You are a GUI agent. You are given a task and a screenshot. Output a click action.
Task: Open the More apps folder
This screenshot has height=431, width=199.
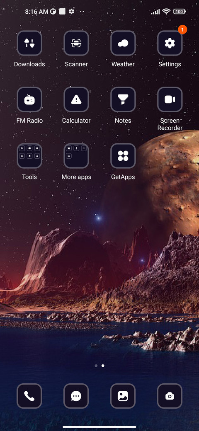tap(76, 156)
